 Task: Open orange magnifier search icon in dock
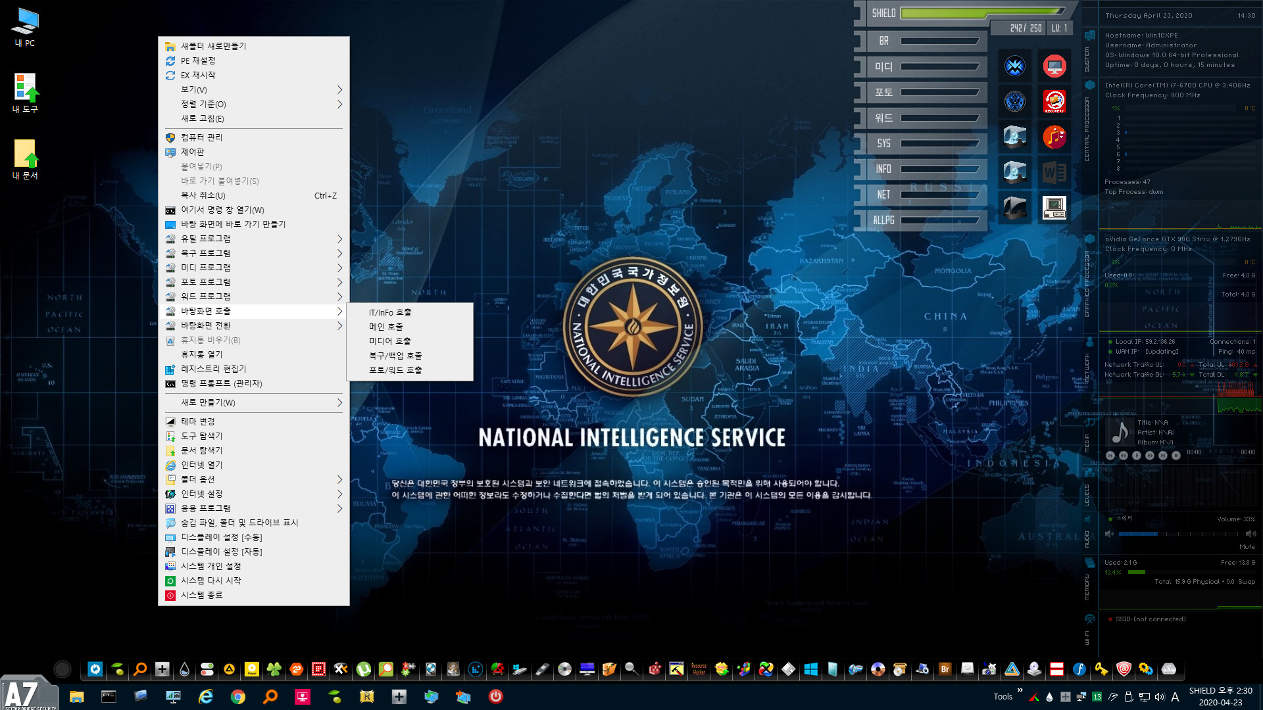click(140, 669)
